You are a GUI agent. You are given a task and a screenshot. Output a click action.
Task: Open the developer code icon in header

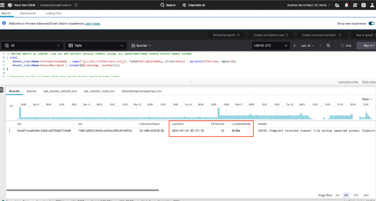click(x=363, y=5)
